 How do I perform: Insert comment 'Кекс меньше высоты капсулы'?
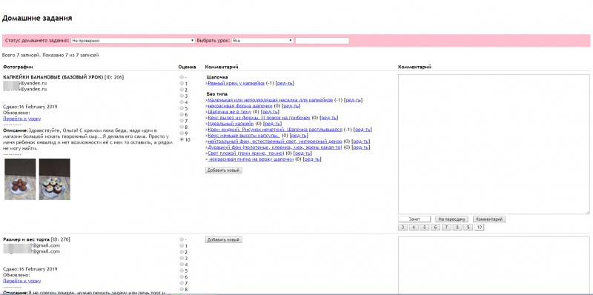[x=244, y=136]
